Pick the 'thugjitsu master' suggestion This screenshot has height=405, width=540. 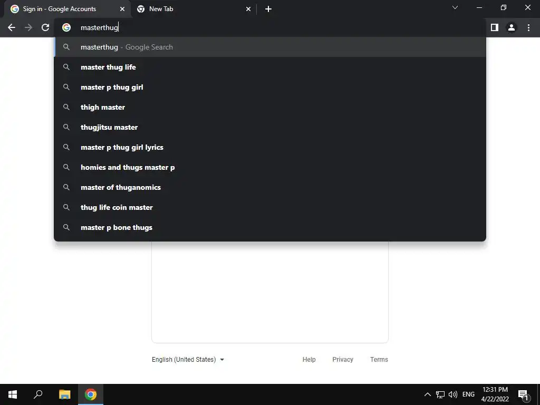pos(270,127)
